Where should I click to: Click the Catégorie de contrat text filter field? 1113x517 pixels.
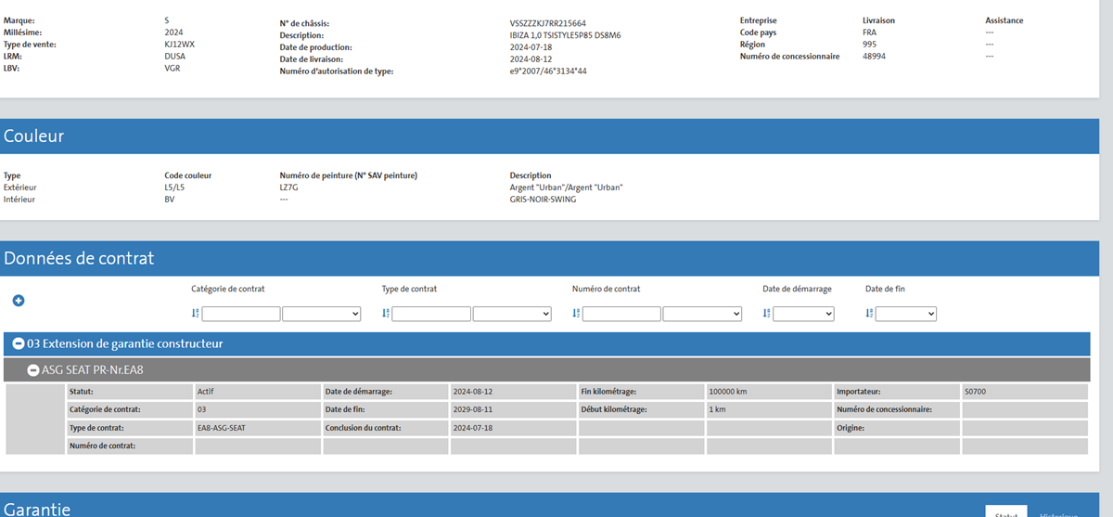pyautogui.click(x=241, y=314)
